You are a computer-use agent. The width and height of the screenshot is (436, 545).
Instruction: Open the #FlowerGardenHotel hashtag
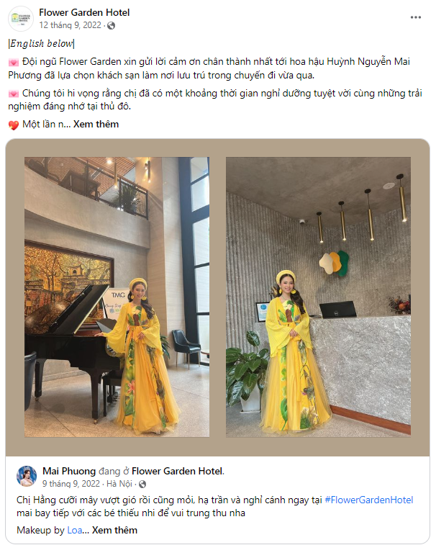[x=368, y=500]
